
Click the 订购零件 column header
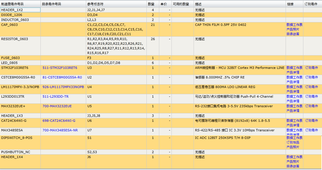pyautogui.click(x=313, y=4)
